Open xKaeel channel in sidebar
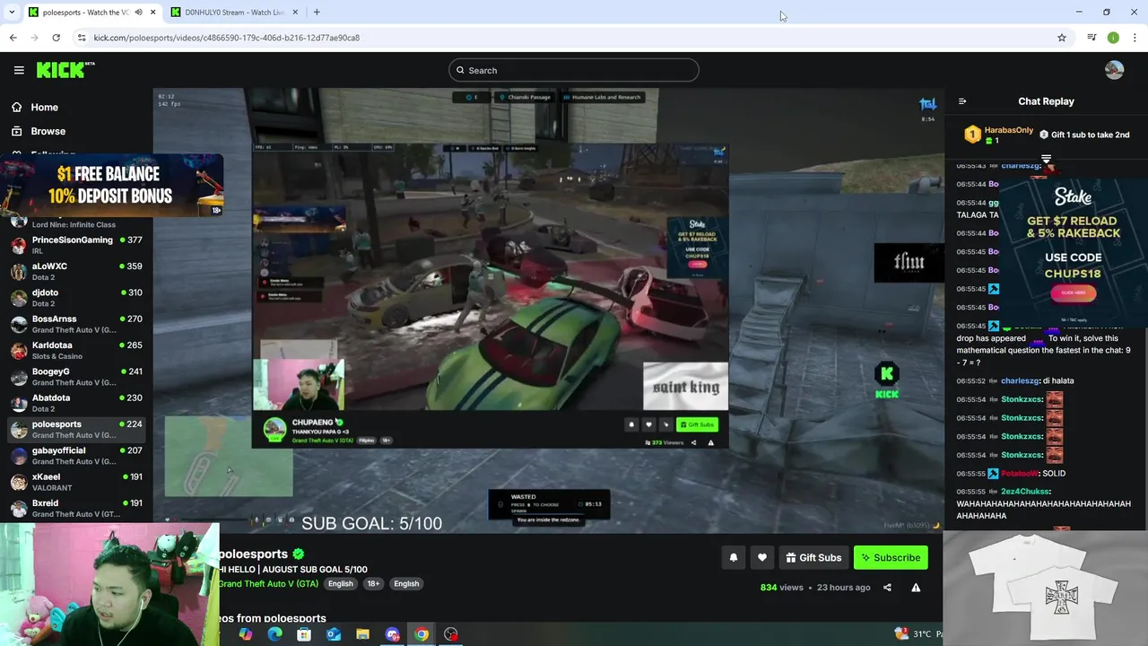Viewport: 1148px width, 646px height. click(x=76, y=481)
